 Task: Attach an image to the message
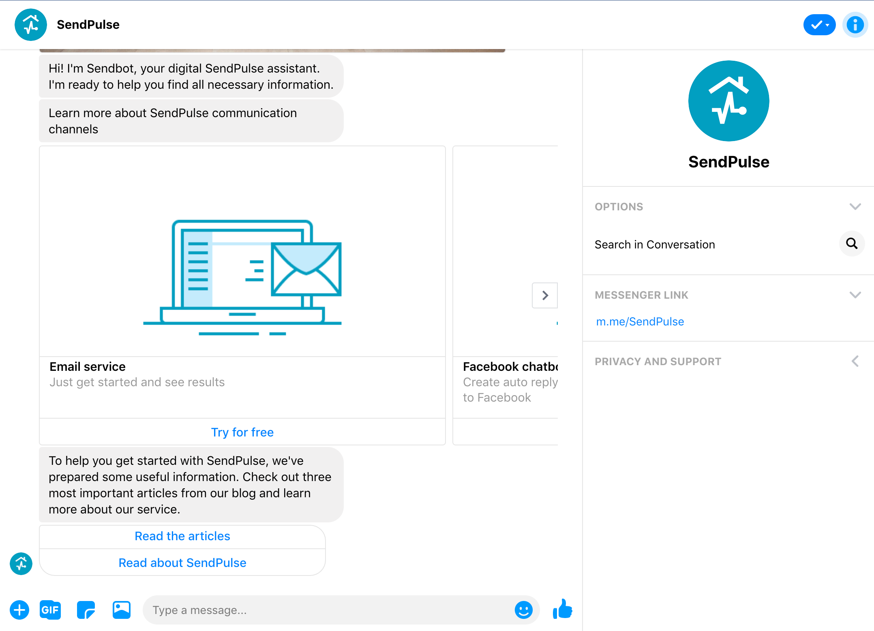(x=122, y=610)
